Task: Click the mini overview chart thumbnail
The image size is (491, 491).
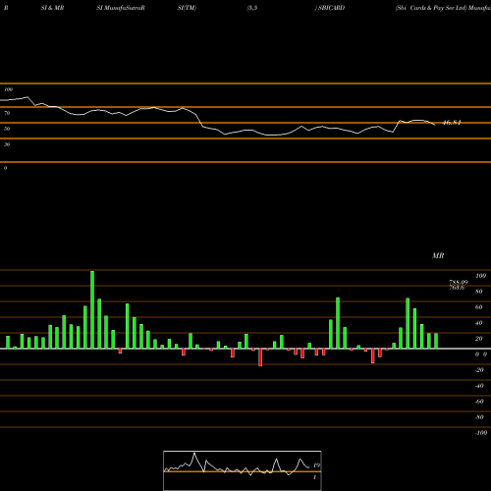Action: coord(243,470)
